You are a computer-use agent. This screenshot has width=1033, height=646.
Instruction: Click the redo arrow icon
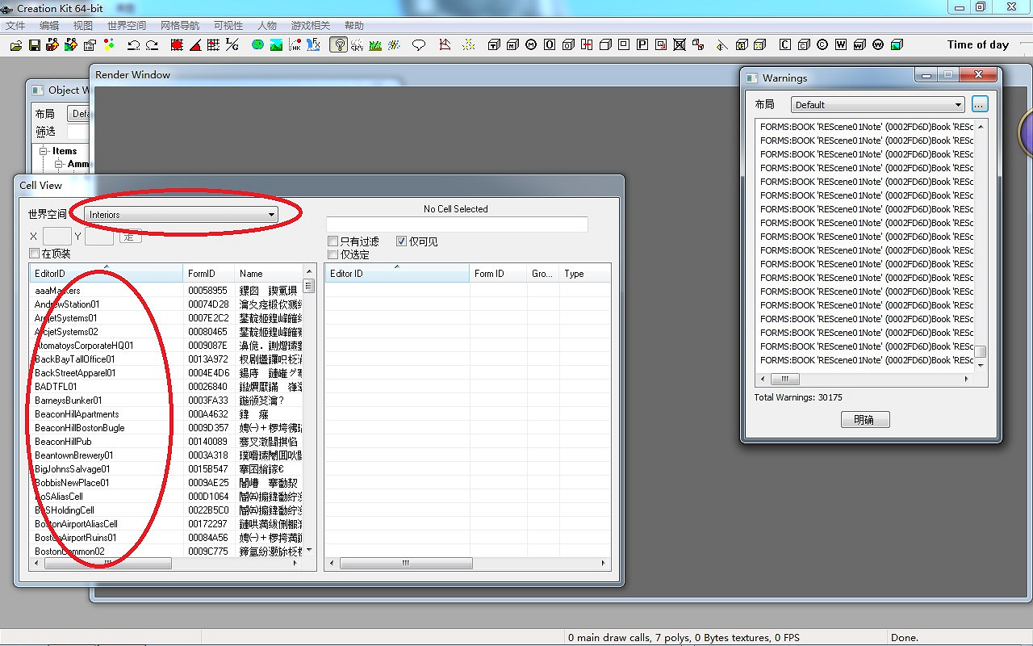152,45
